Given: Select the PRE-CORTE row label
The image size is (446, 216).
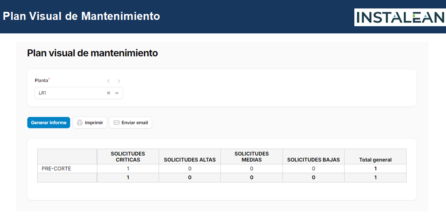Looking at the screenshot, I should 56,169.
